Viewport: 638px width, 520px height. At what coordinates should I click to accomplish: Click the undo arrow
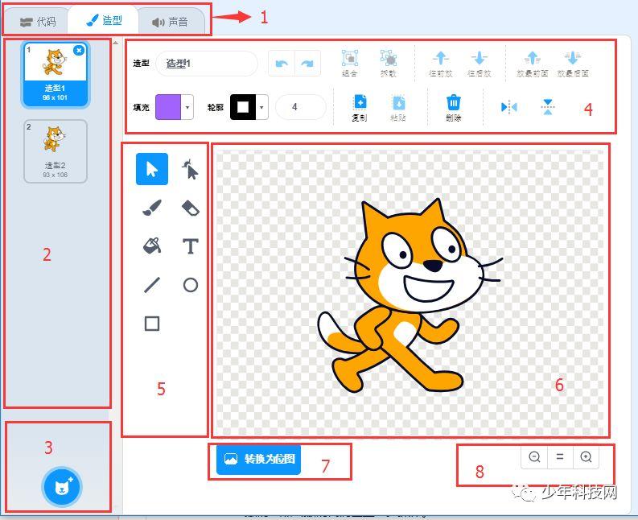[x=282, y=64]
